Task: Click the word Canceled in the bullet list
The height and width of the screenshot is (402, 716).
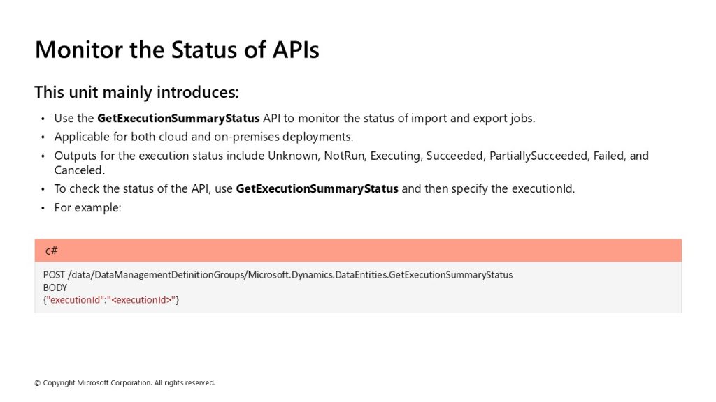Action: [x=79, y=170]
